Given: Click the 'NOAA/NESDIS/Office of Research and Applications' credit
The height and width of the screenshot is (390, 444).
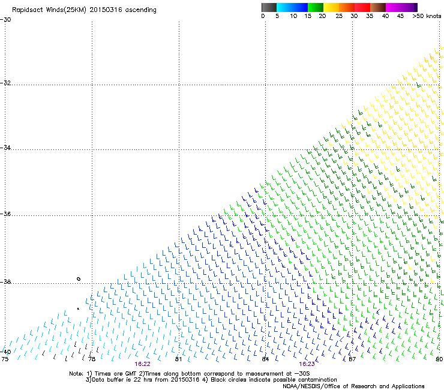Looking at the screenshot, I should tap(353, 386).
